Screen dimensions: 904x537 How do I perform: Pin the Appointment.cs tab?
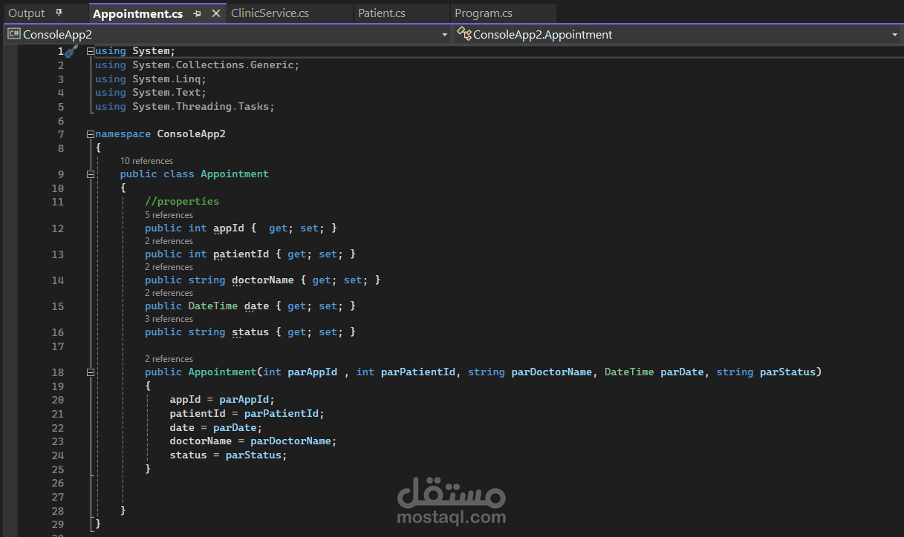198,13
